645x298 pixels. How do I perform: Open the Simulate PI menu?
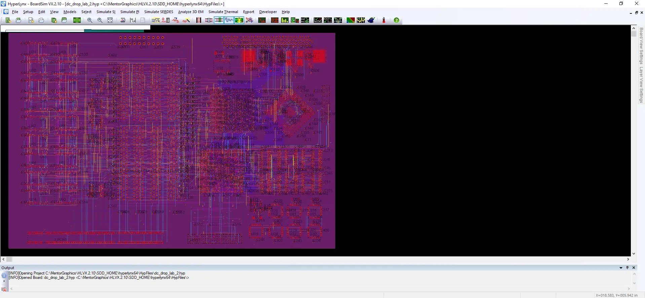click(x=130, y=12)
